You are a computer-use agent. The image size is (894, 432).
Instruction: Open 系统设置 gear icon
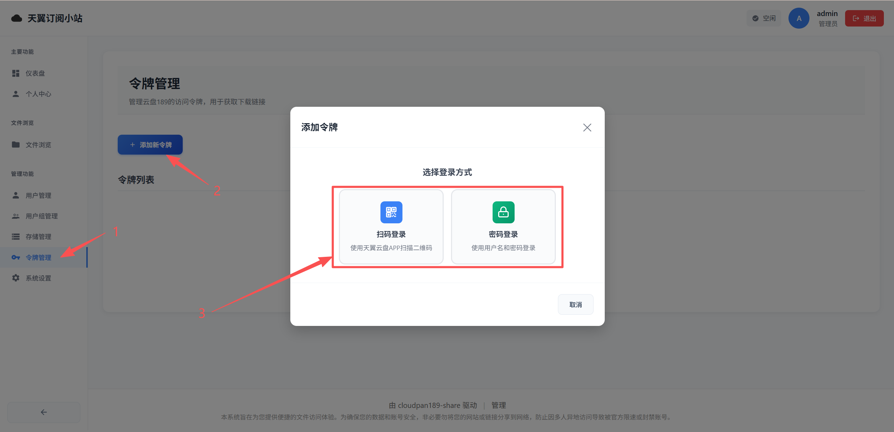pyautogui.click(x=16, y=278)
